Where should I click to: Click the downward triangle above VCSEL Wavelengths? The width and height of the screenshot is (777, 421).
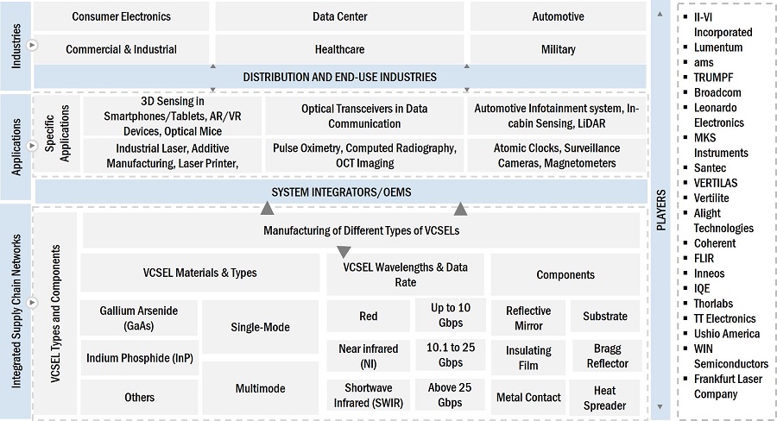[344, 252]
